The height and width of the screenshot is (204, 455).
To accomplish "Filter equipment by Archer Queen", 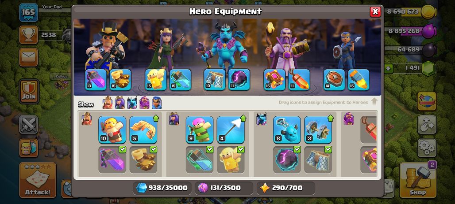I will click(x=120, y=103).
